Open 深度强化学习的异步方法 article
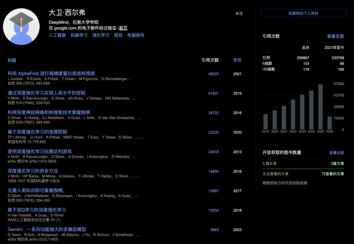 (33, 171)
